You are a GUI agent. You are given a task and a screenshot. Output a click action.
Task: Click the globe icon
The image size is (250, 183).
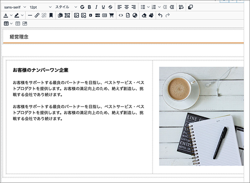[135, 15]
